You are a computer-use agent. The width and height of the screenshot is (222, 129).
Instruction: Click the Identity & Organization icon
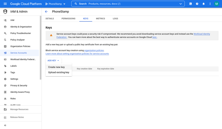[5, 27]
